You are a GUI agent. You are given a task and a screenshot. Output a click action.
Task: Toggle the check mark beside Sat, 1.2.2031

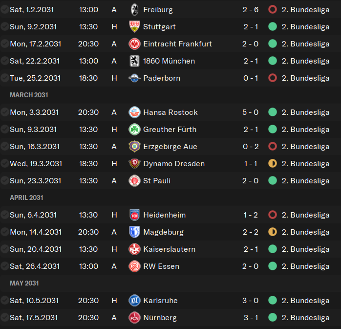point(4,10)
